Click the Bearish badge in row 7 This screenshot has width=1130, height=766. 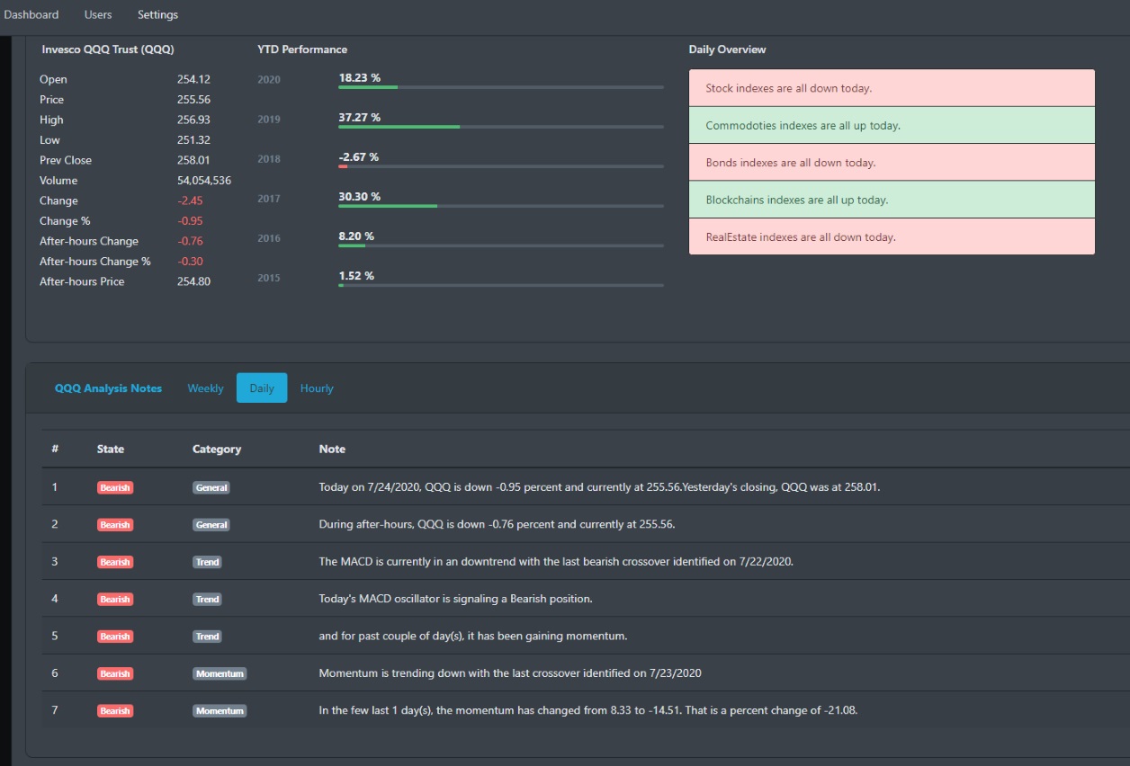click(115, 711)
